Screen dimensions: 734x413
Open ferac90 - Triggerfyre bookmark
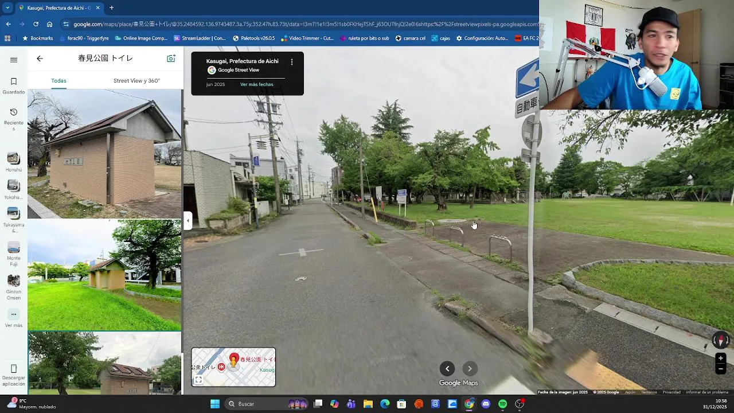(x=84, y=38)
